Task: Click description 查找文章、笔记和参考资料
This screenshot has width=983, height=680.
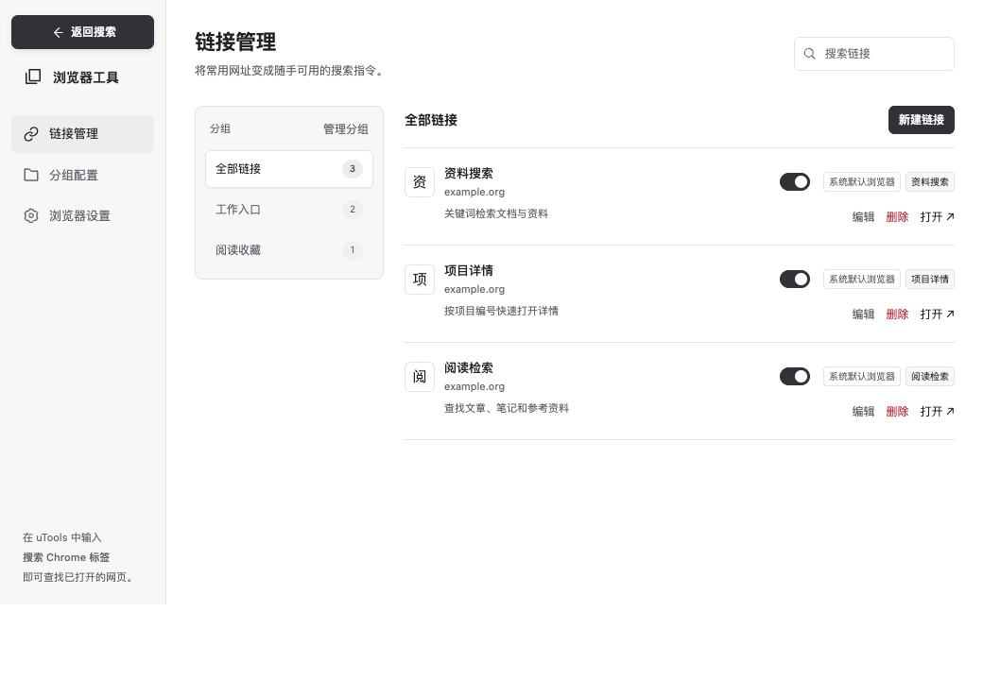Action: click(x=507, y=408)
